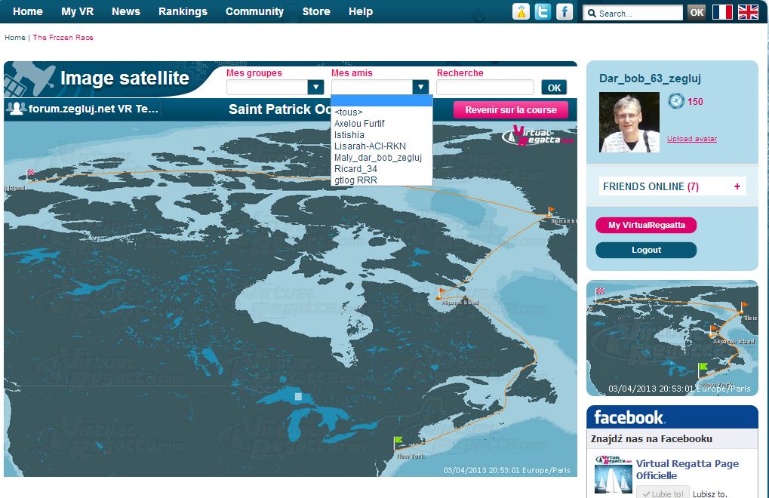Choose Axelou Furtif in the list

[359, 124]
